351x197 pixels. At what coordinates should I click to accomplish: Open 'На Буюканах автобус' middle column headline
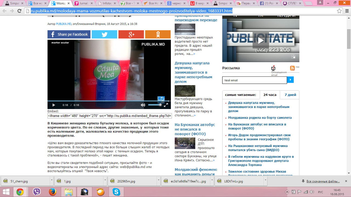coord(195,129)
